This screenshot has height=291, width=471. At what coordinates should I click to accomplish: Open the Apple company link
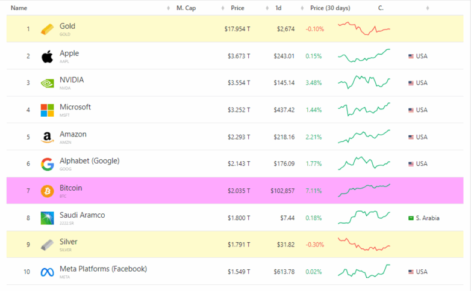pyautogui.click(x=69, y=53)
